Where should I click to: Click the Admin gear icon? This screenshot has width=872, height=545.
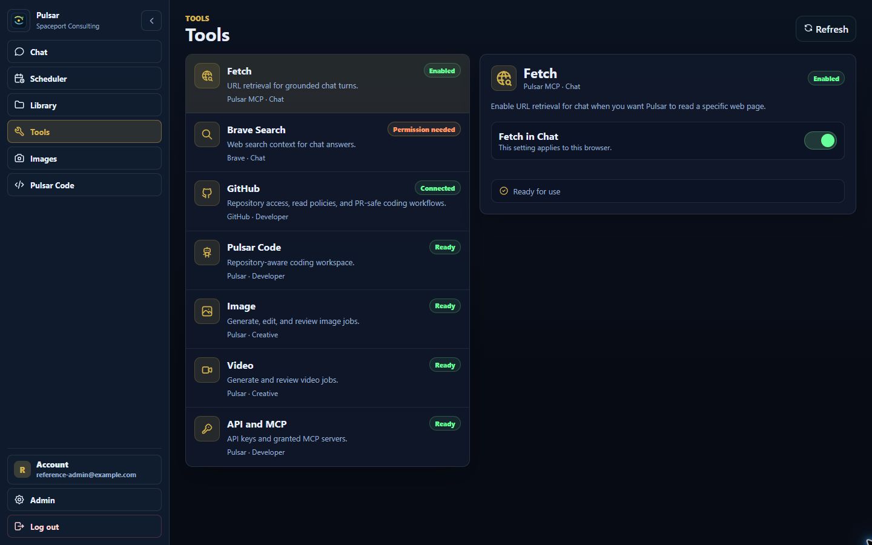click(x=19, y=500)
